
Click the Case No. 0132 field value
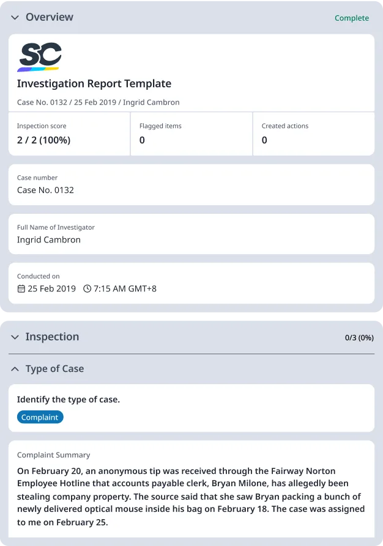pos(45,190)
